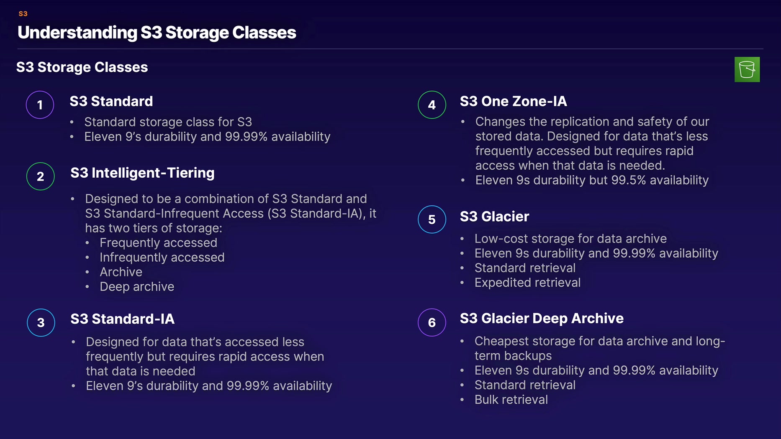The width and height of the screenshot is (781, 439).
Task: Click the numbered circle 5 icon
Action: coord(432,219)
